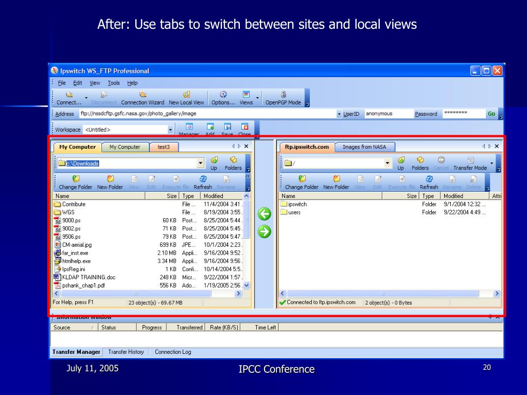This screenshot has height=395, width=527.
Task: Click Change Folder in remote pane
Action: [x=302, y=183]
